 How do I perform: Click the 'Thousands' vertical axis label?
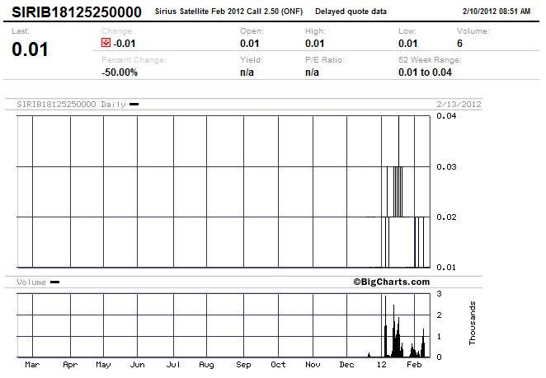coord(472,323)
